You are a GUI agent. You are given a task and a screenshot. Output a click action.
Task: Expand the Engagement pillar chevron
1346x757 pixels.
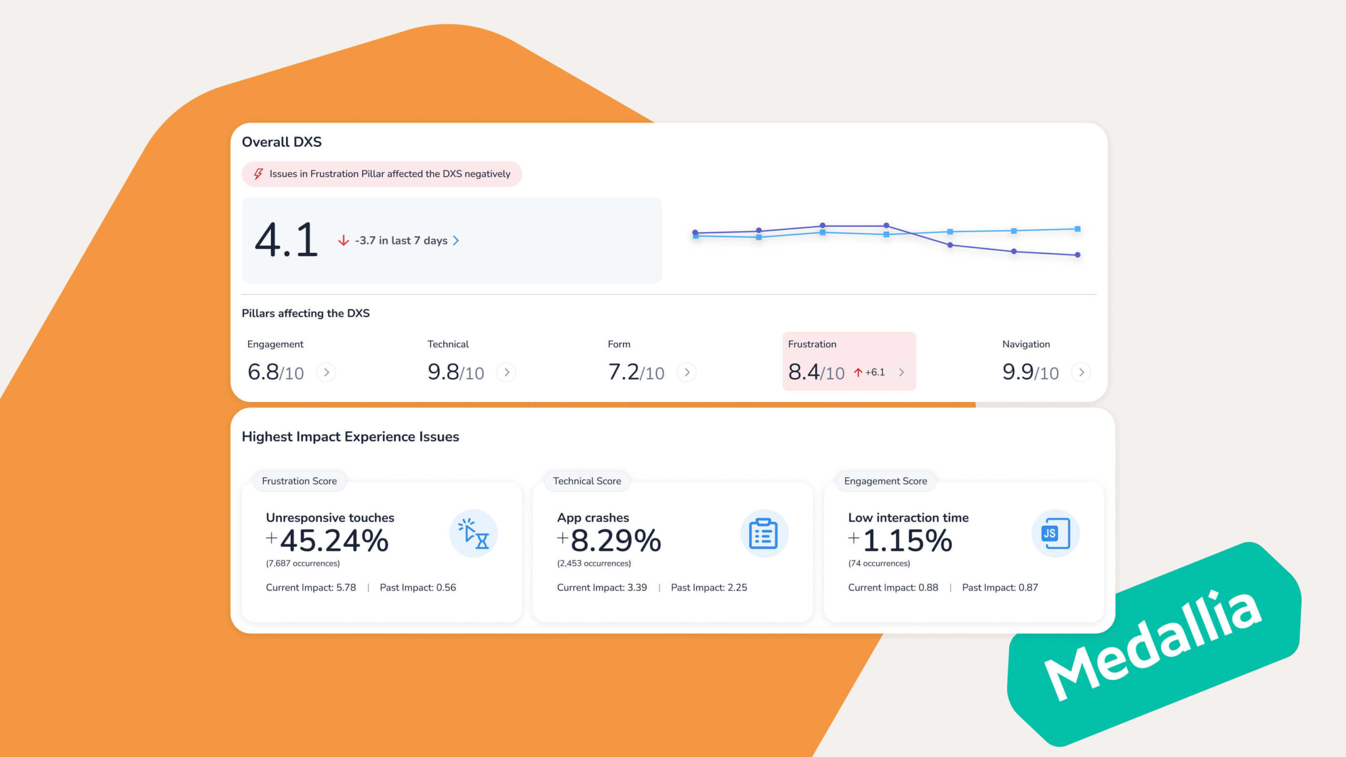click(x=326, y=373)
